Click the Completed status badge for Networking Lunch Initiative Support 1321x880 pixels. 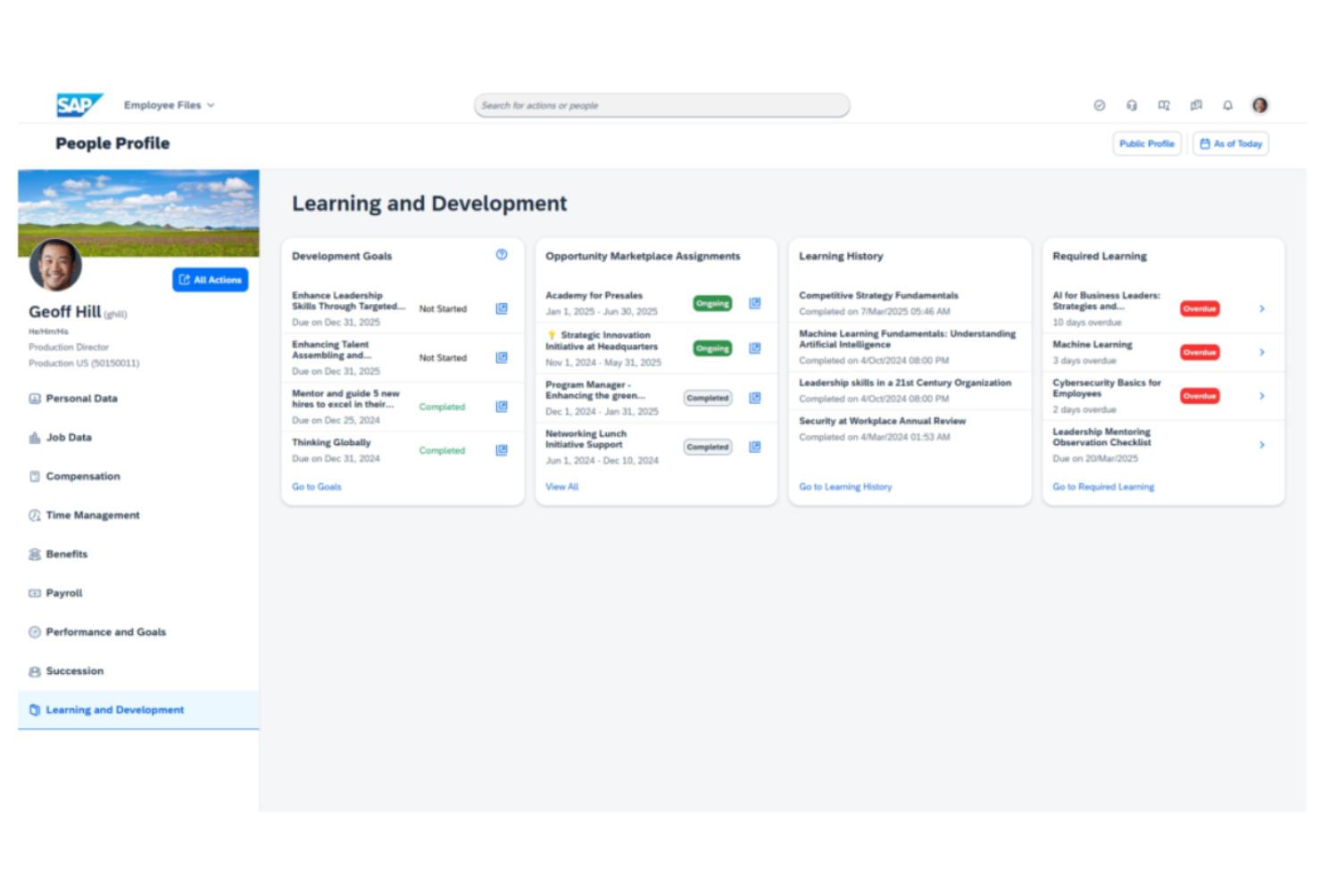tap(707, 447)
